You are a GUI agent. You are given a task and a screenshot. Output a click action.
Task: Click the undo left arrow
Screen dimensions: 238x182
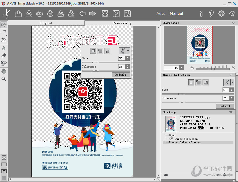tap(82, 14)
